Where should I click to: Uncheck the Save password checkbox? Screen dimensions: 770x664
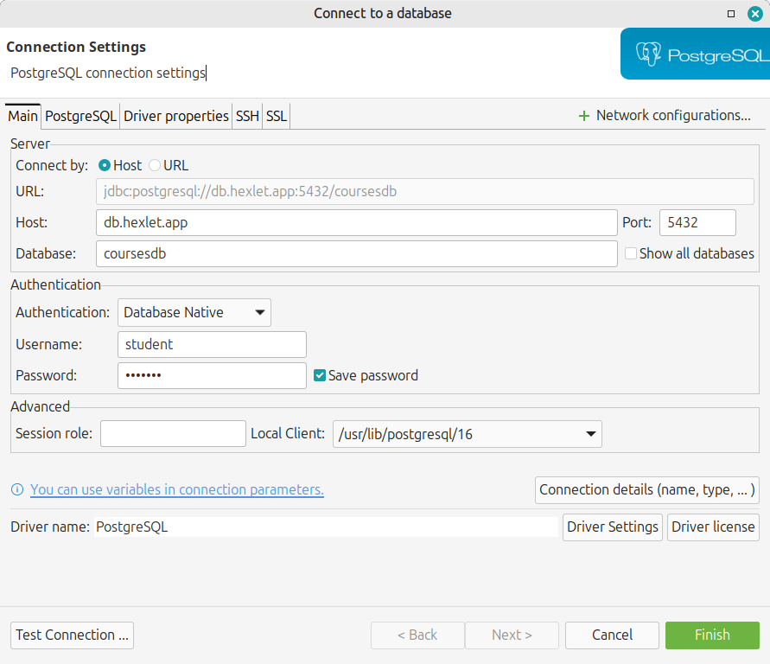tap(320, 375)
